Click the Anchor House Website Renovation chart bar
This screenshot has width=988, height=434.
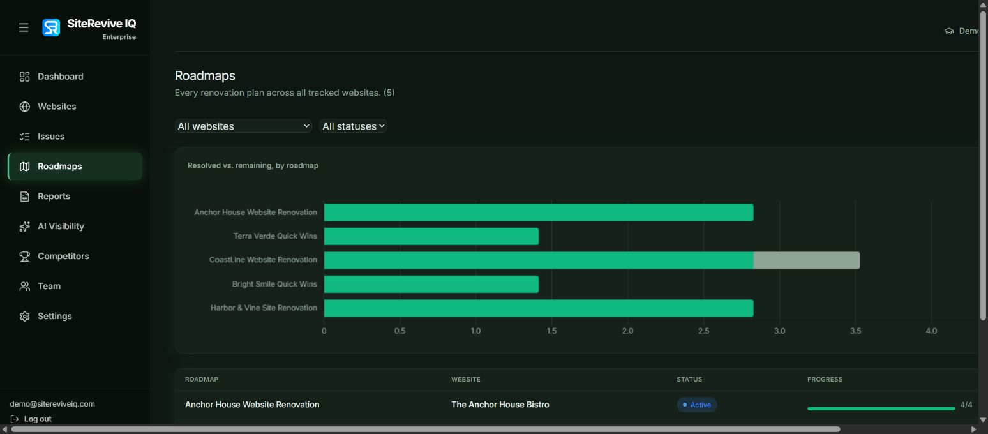click(539, 213)
